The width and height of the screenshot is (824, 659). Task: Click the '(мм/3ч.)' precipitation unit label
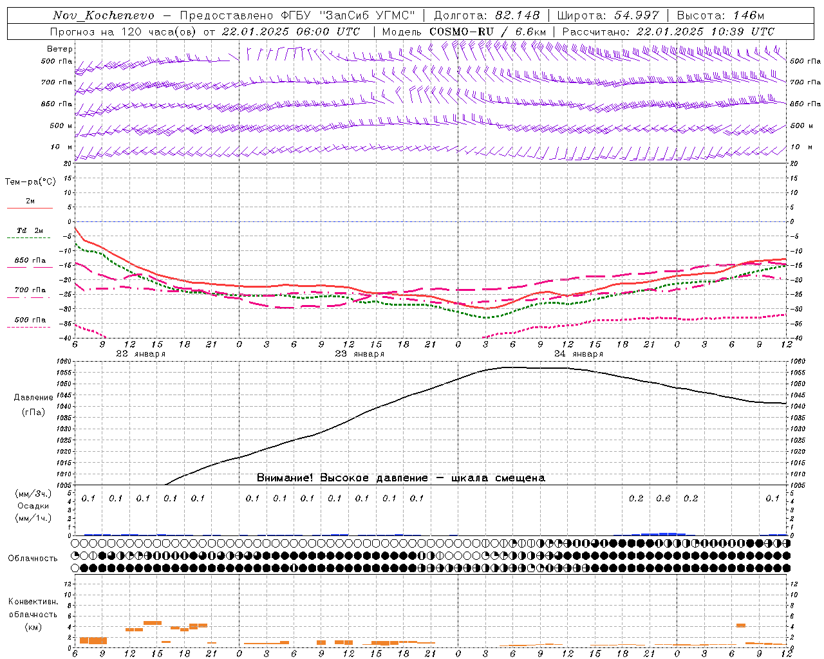point(33,494)
